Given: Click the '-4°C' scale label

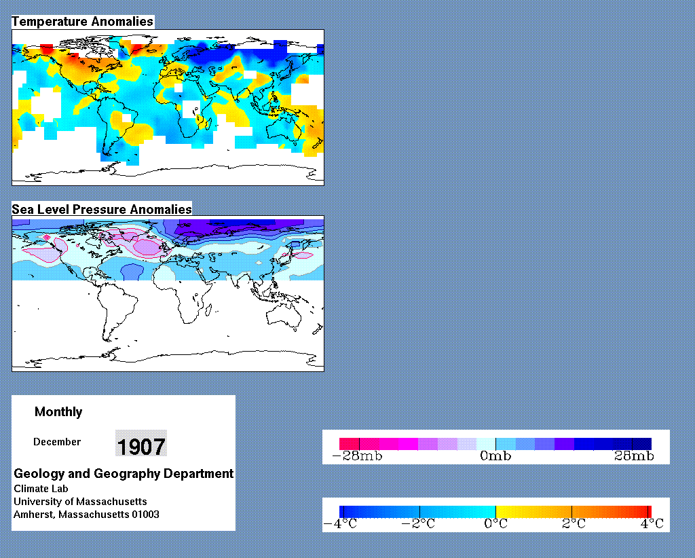Looking at the screenshot, I should [340, 524].
